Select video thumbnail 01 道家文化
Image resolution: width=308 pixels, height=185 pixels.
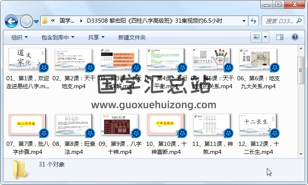coord(27,59)
